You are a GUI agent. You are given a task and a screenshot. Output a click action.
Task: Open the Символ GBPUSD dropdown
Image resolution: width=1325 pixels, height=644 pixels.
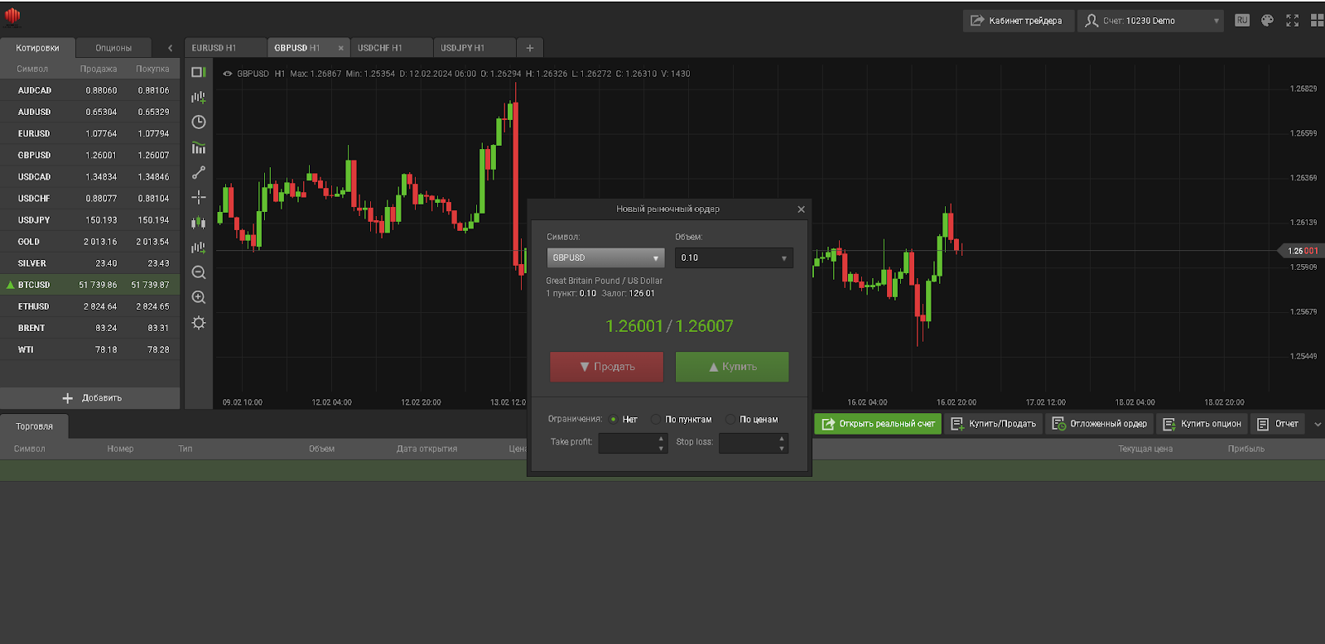click(605, 258)
